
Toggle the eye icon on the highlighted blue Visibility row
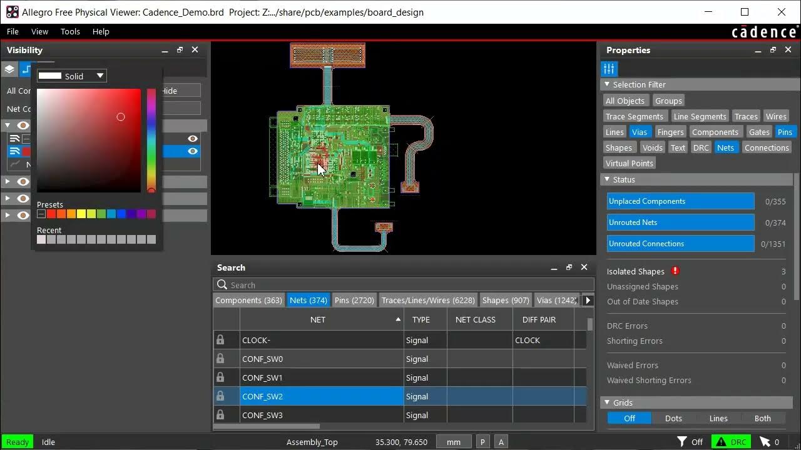(x=193, y=151)
